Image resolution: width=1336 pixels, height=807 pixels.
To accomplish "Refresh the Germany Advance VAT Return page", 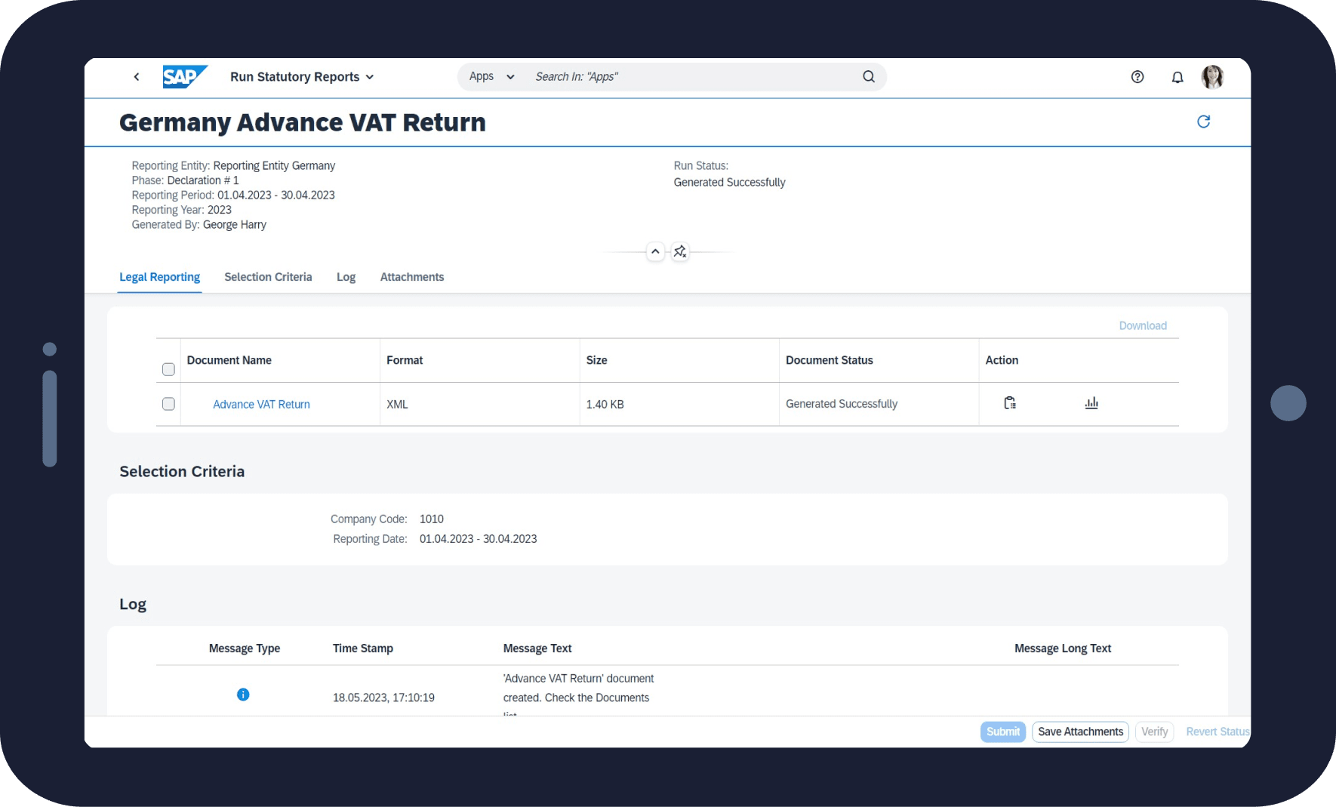I will click(1203, 122).
